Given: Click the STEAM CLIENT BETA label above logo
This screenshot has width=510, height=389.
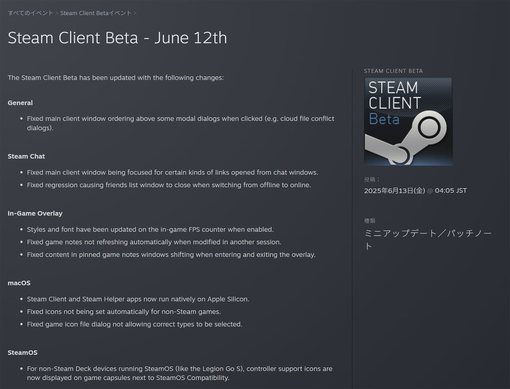Looking at the screenshot, I should [x=393, y=71].
